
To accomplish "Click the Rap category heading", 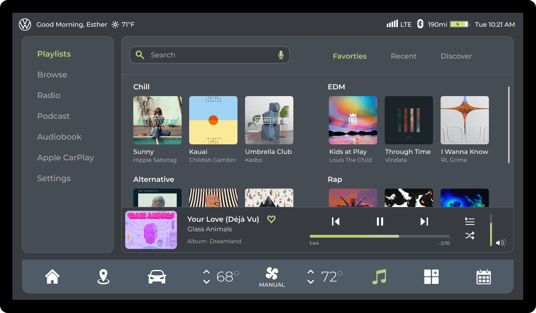I will (x=335, y=179).
